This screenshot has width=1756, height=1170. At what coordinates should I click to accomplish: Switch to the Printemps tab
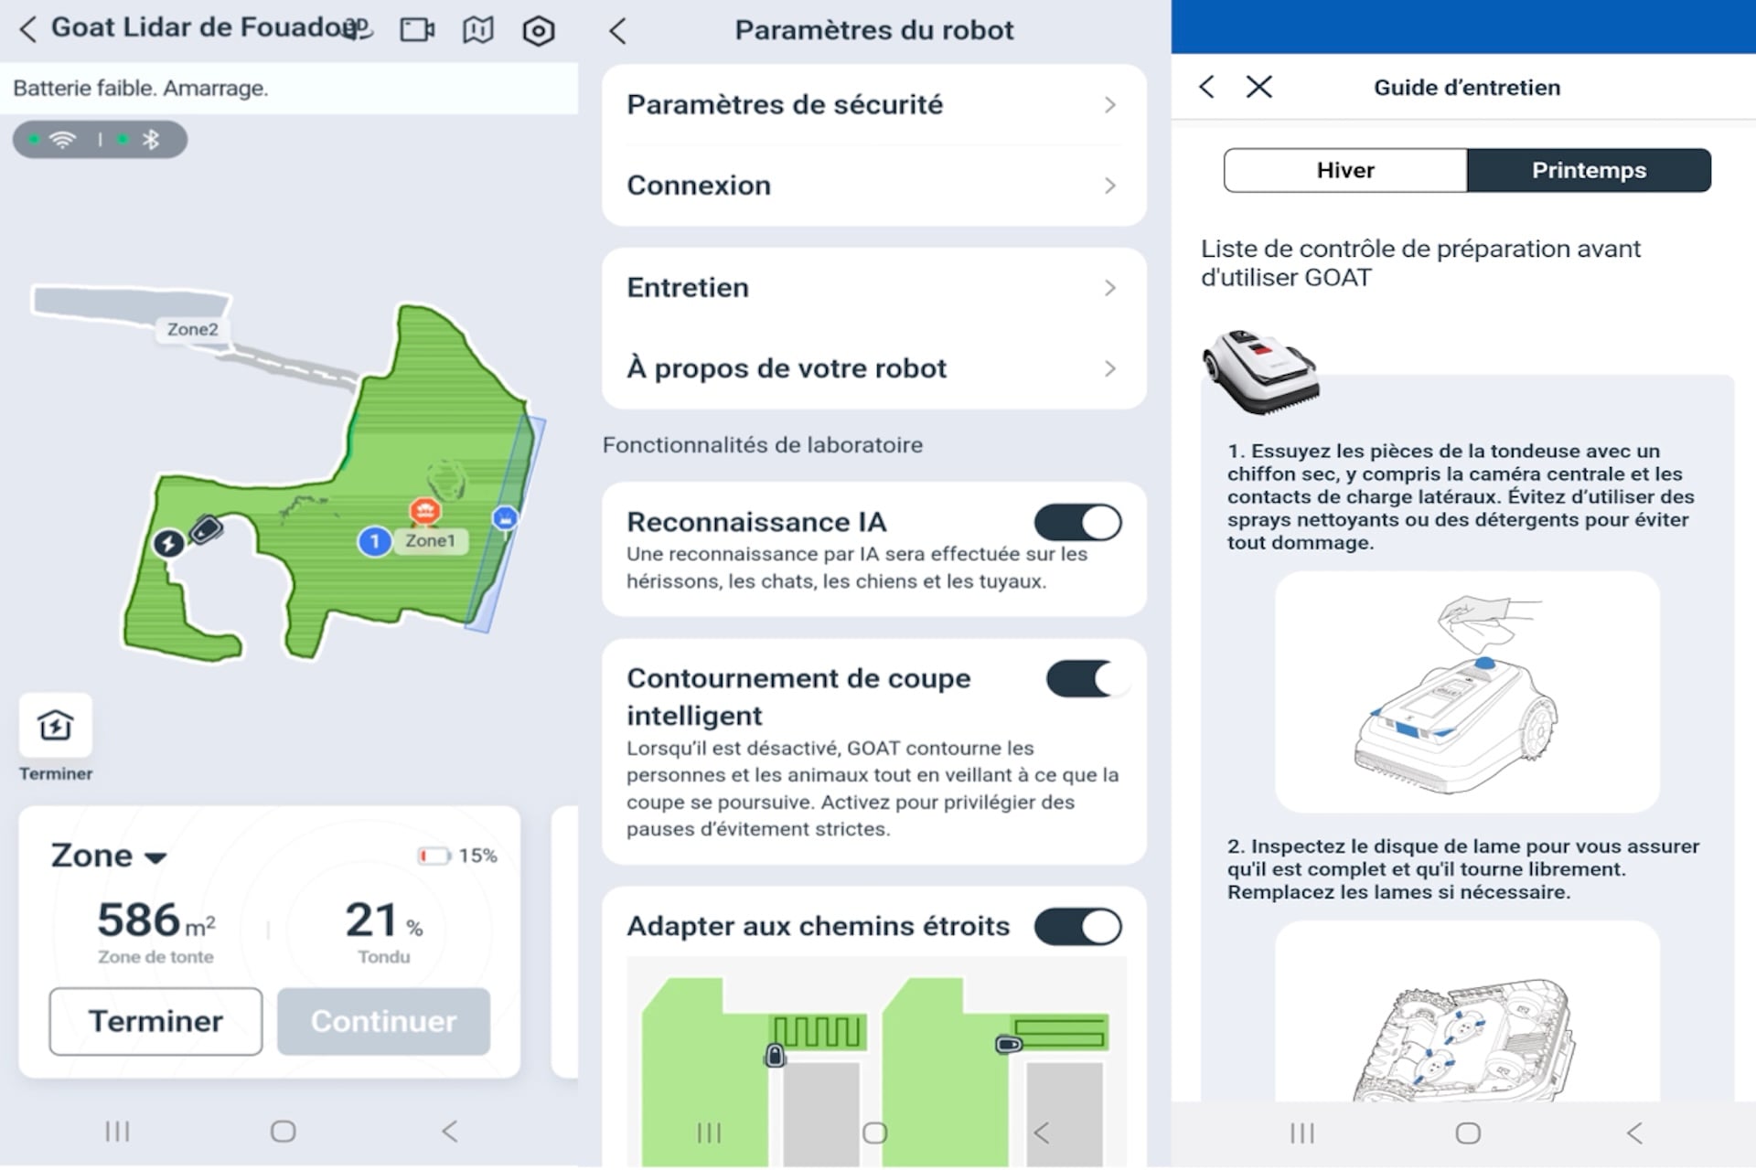click(x=1590, y=170)
